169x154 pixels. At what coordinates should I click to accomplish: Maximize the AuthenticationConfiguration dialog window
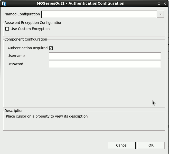click(159, 4)
